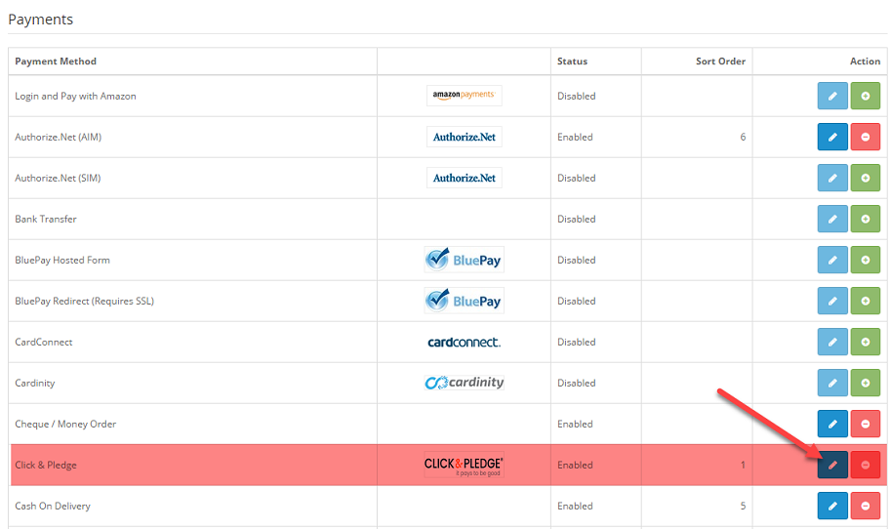Click Disabled status of Bank Transfer
This screenshot has width=890, height=529.
coord(576,219)
